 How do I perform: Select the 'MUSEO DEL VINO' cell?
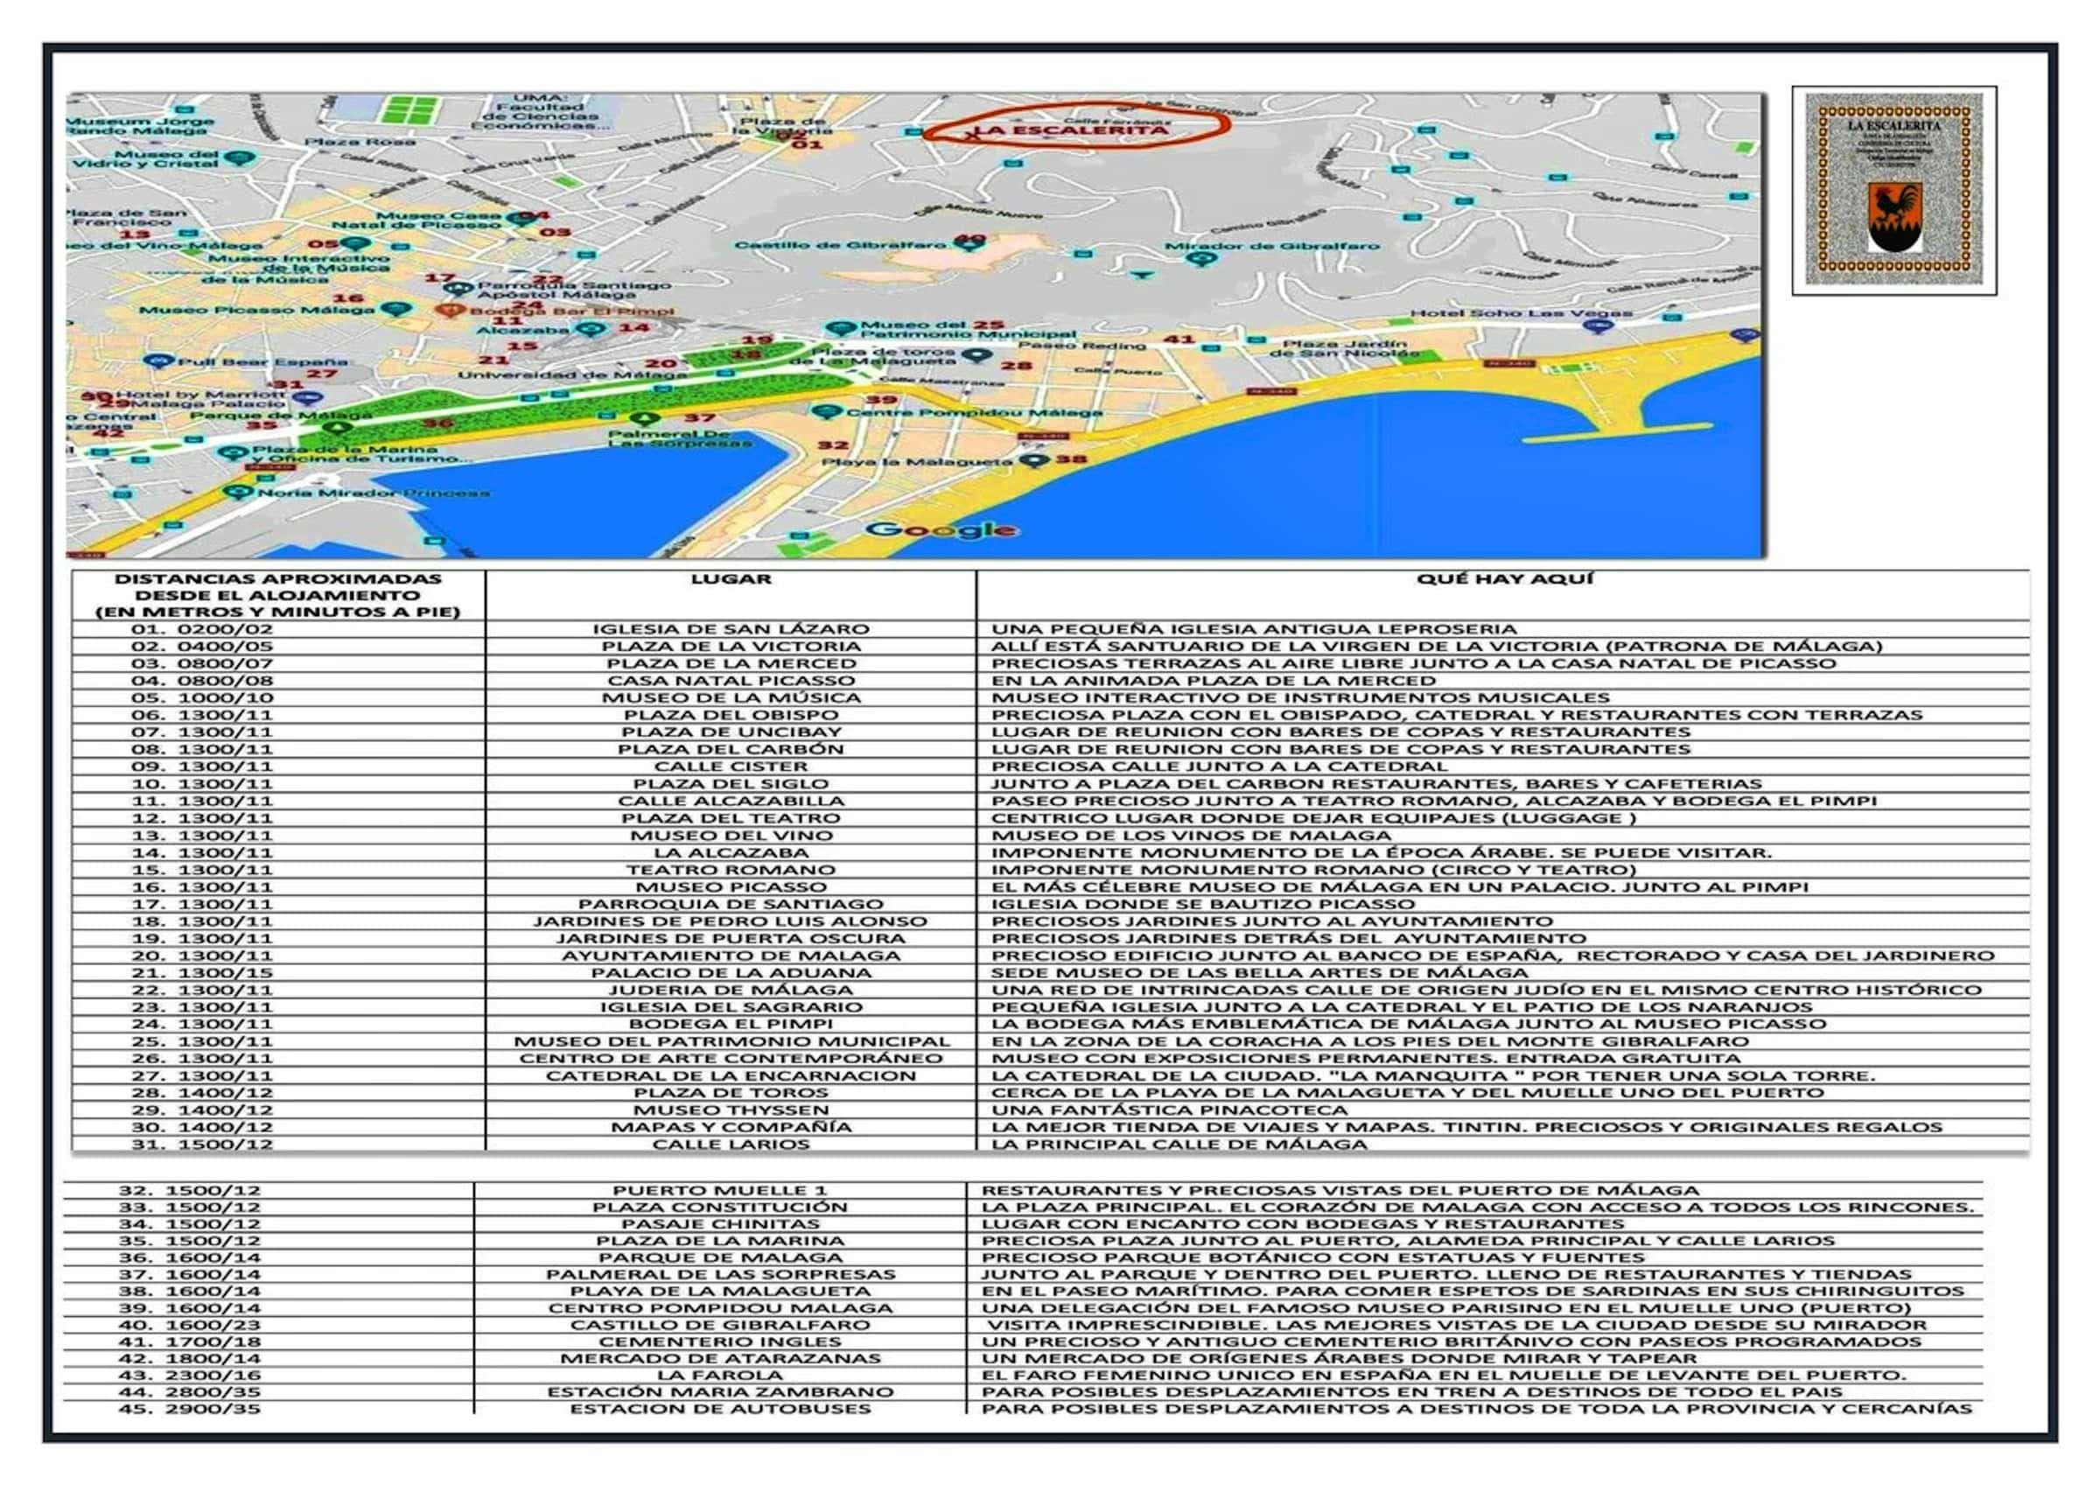tap(731, 836)
